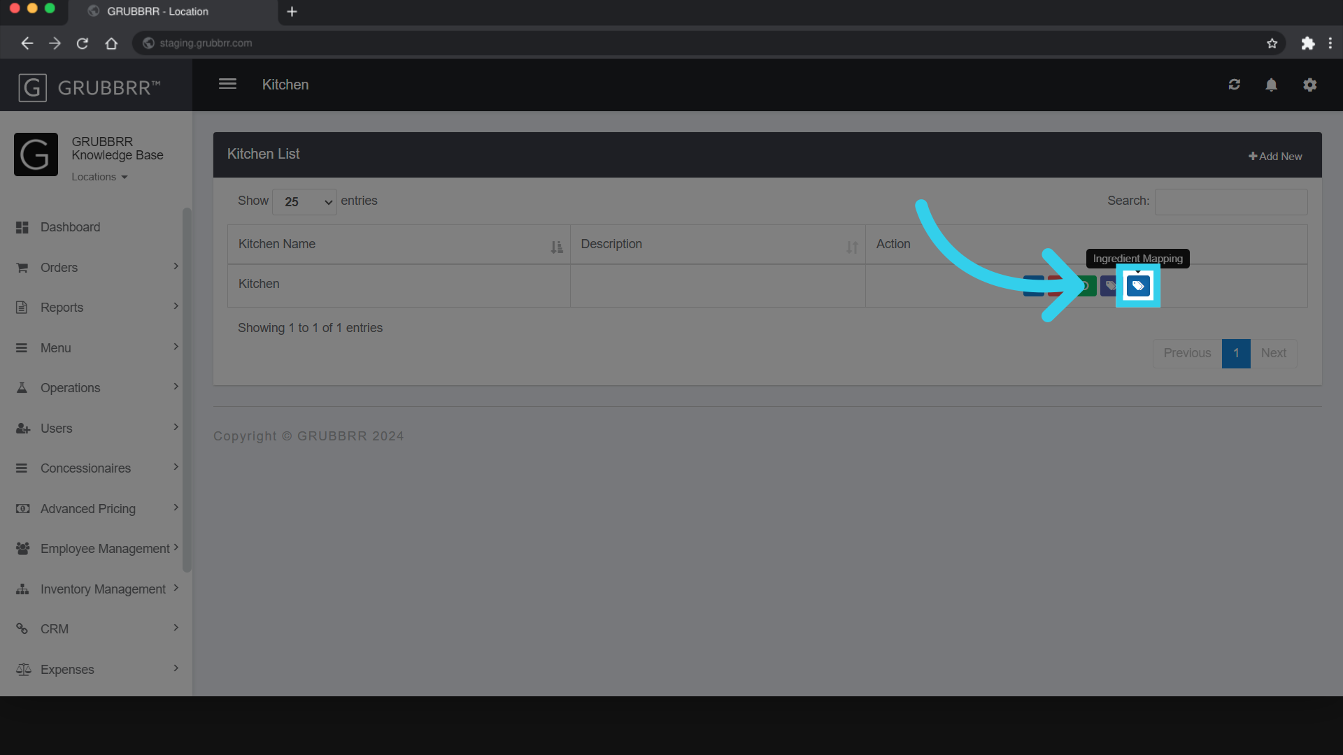The width and height of the screenshot is (1343, 755).
Task: Sort by Kitchen Name column
Action: 399,245
